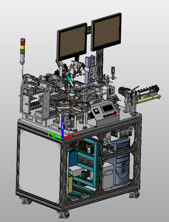Image resolution: width=169 pixels, height=222 pixels.
Task: Select the cyan dispensing syringe
Action: click(69, 80)
